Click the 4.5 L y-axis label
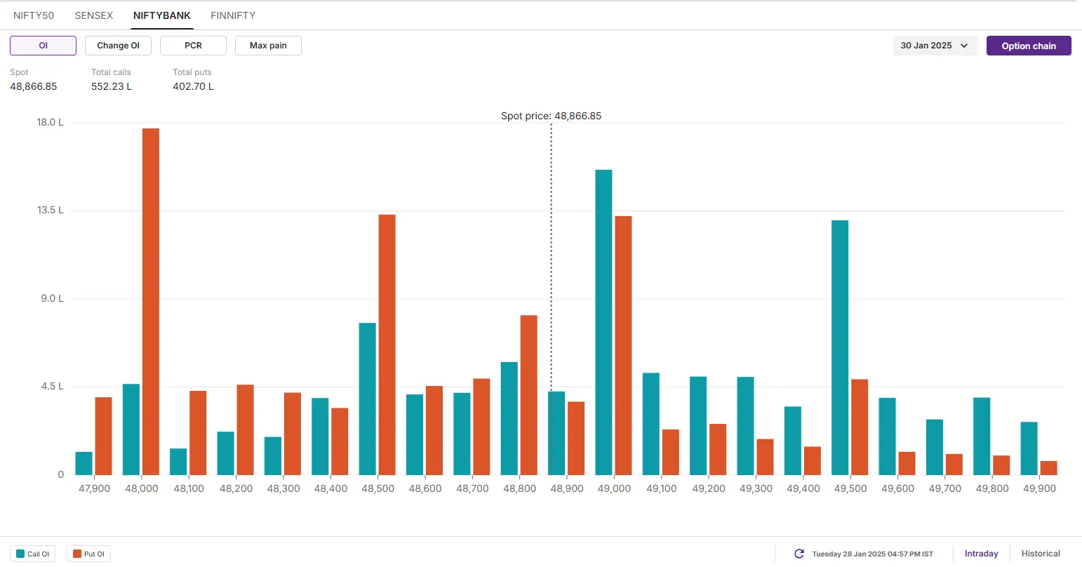Viewport: 1082px width, 567px height. click(52, 386)
